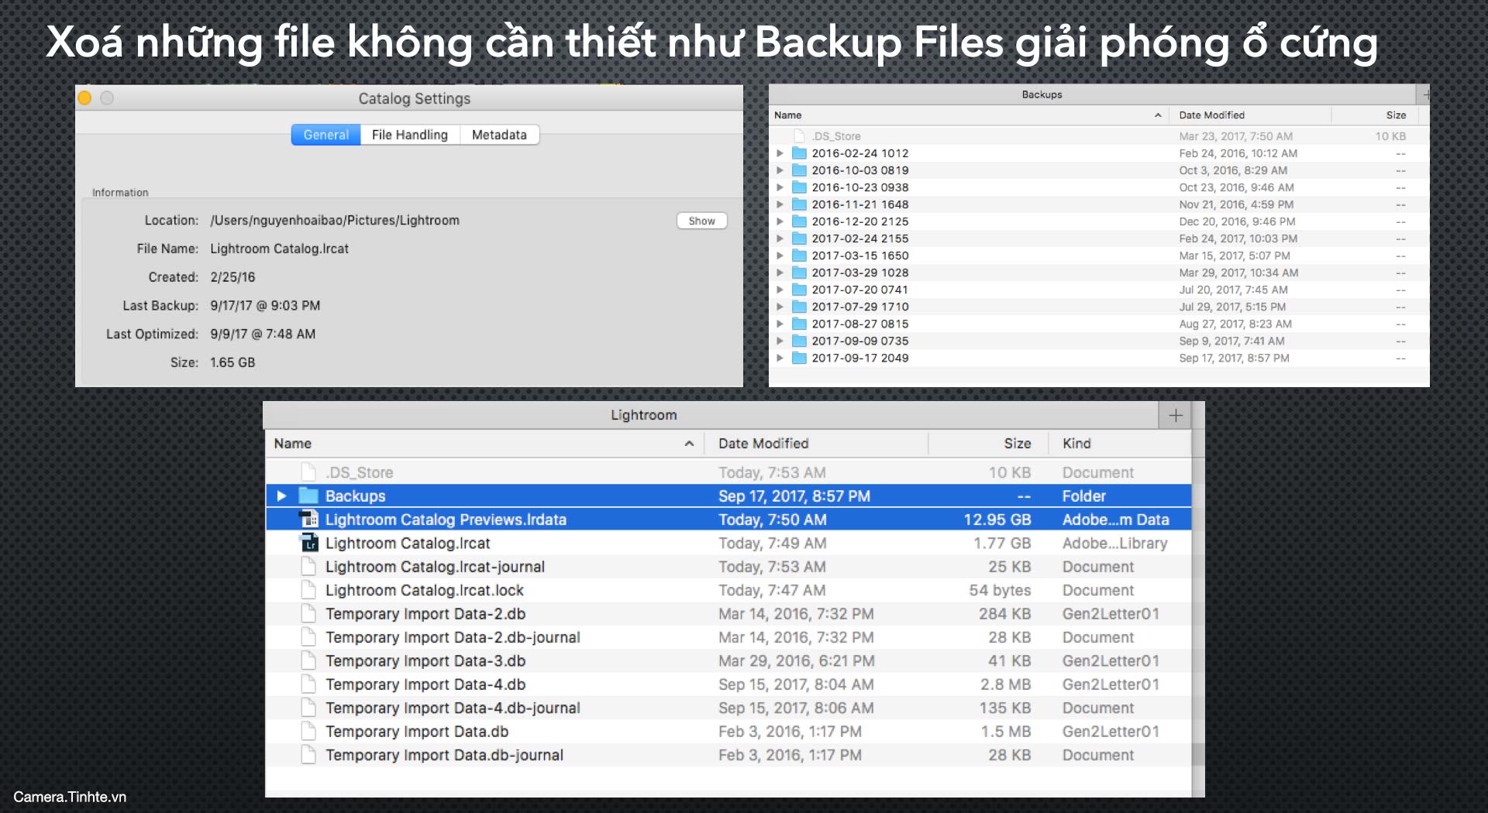Click the Temporary Import Data-4.db file icon

pos(308,684)
